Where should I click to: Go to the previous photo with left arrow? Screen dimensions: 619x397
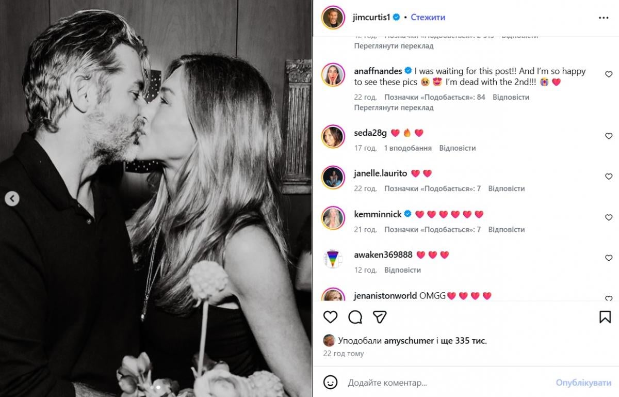12,198
